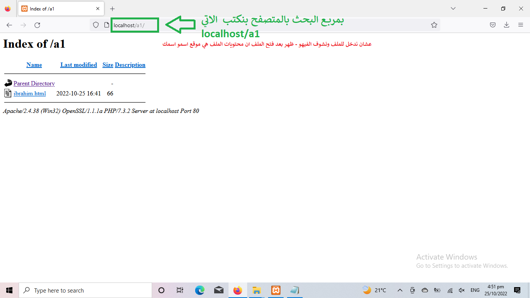Switch the ENG input language indicator

pyautogui.click(x=475, y=290)
